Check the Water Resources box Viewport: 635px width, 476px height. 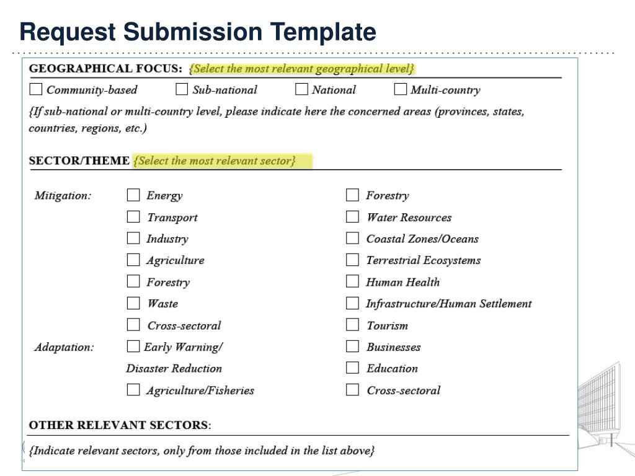[x=352, y=216]
